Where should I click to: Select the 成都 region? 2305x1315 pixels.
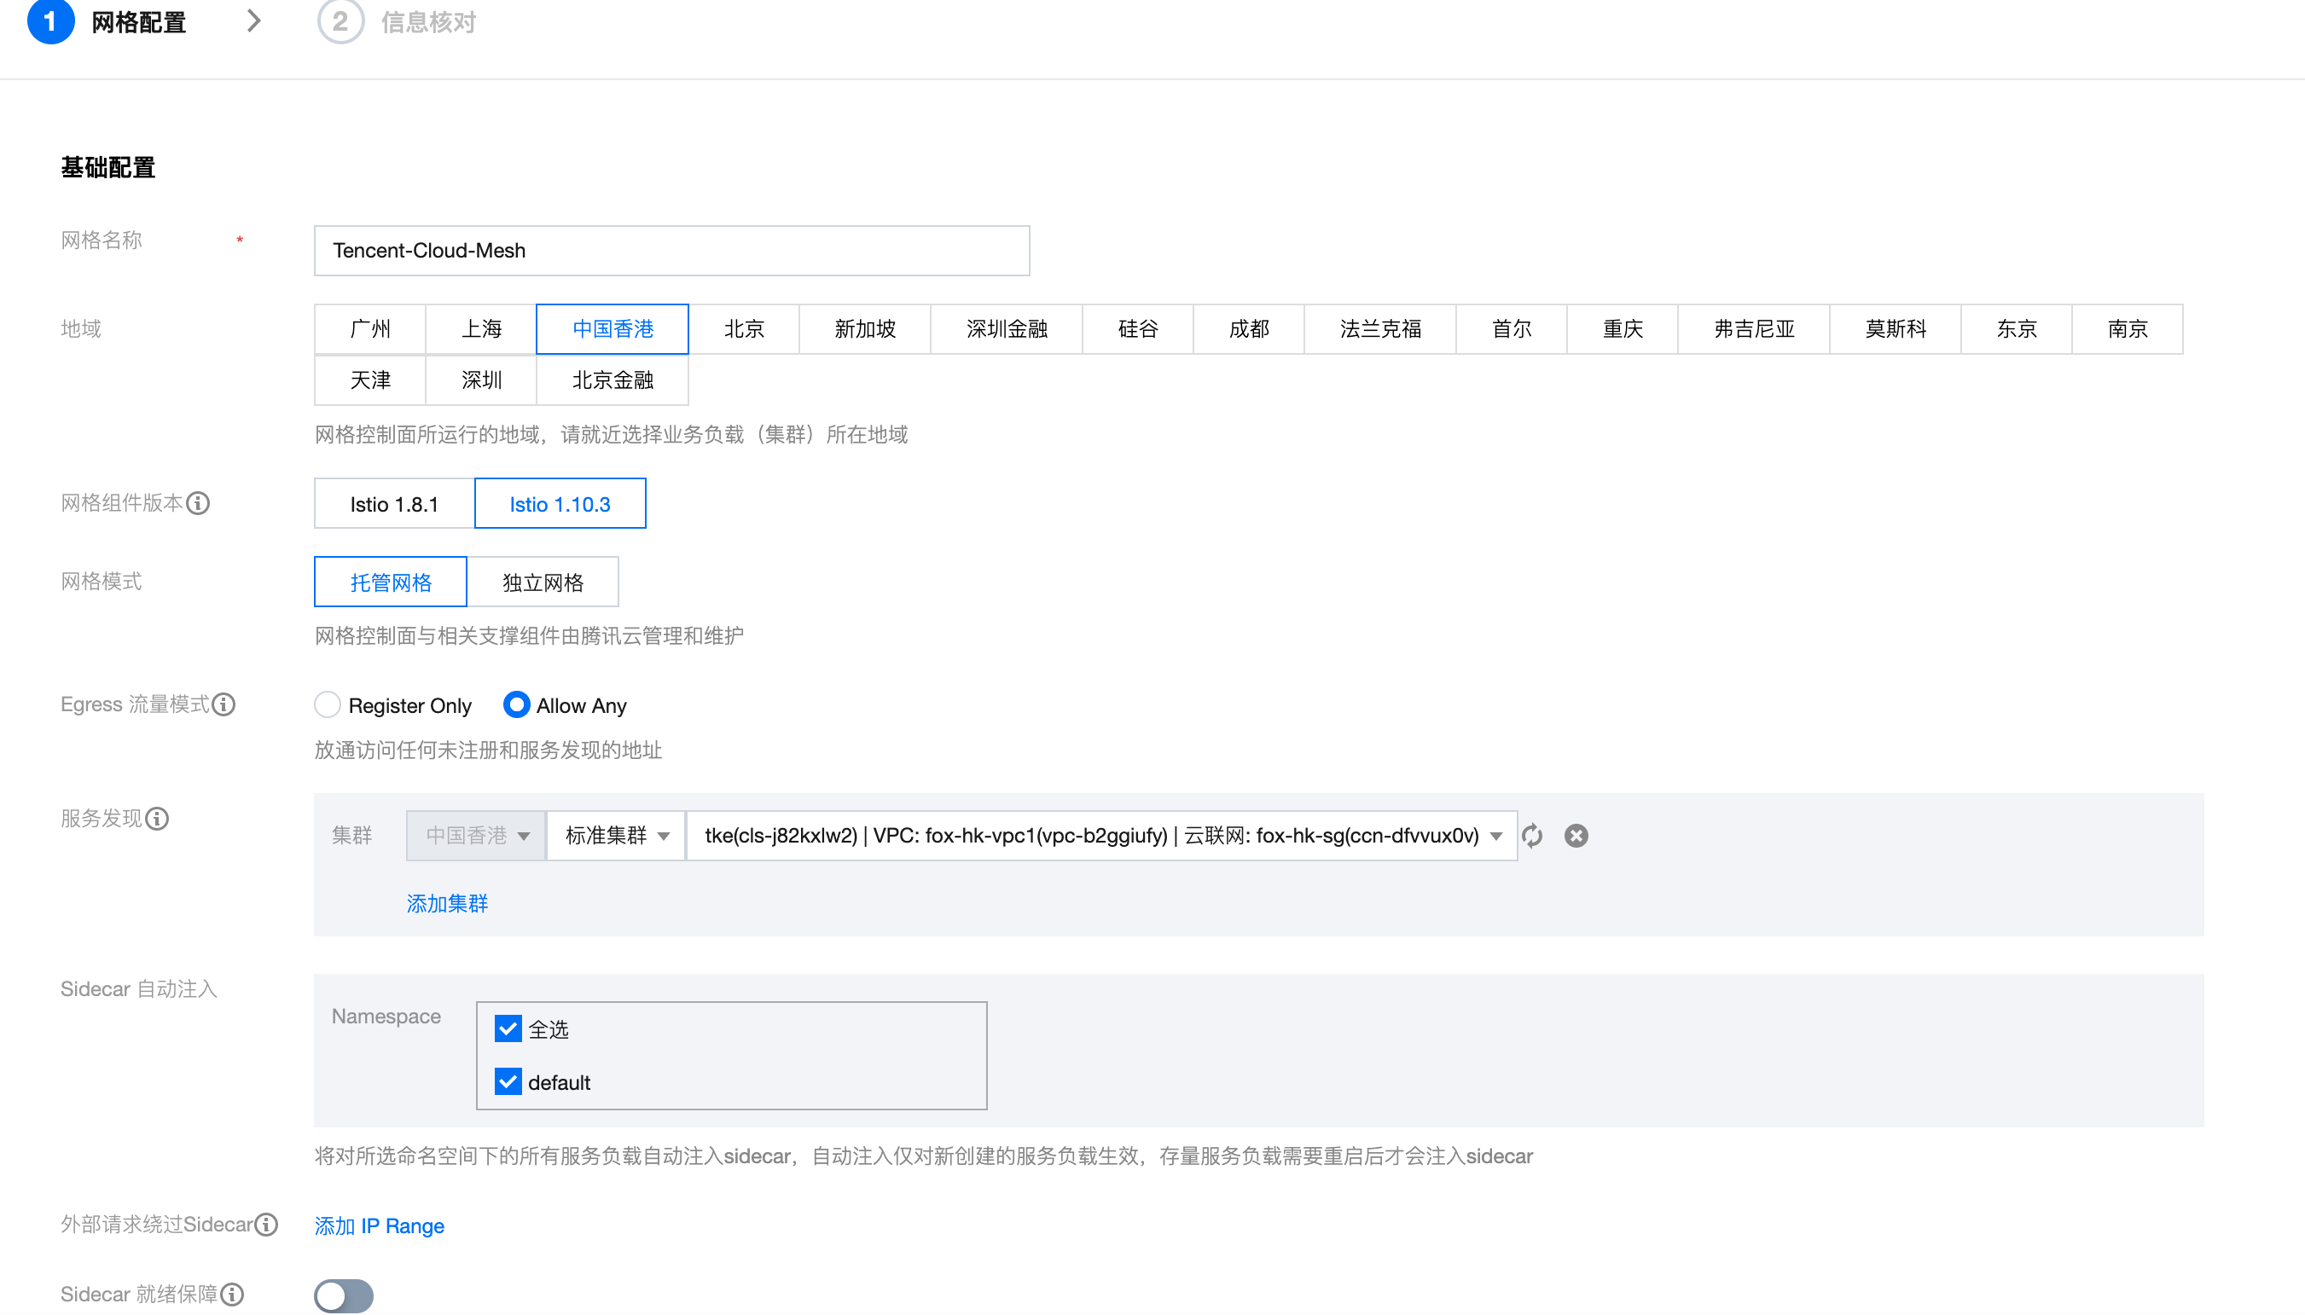[1249, 329]
